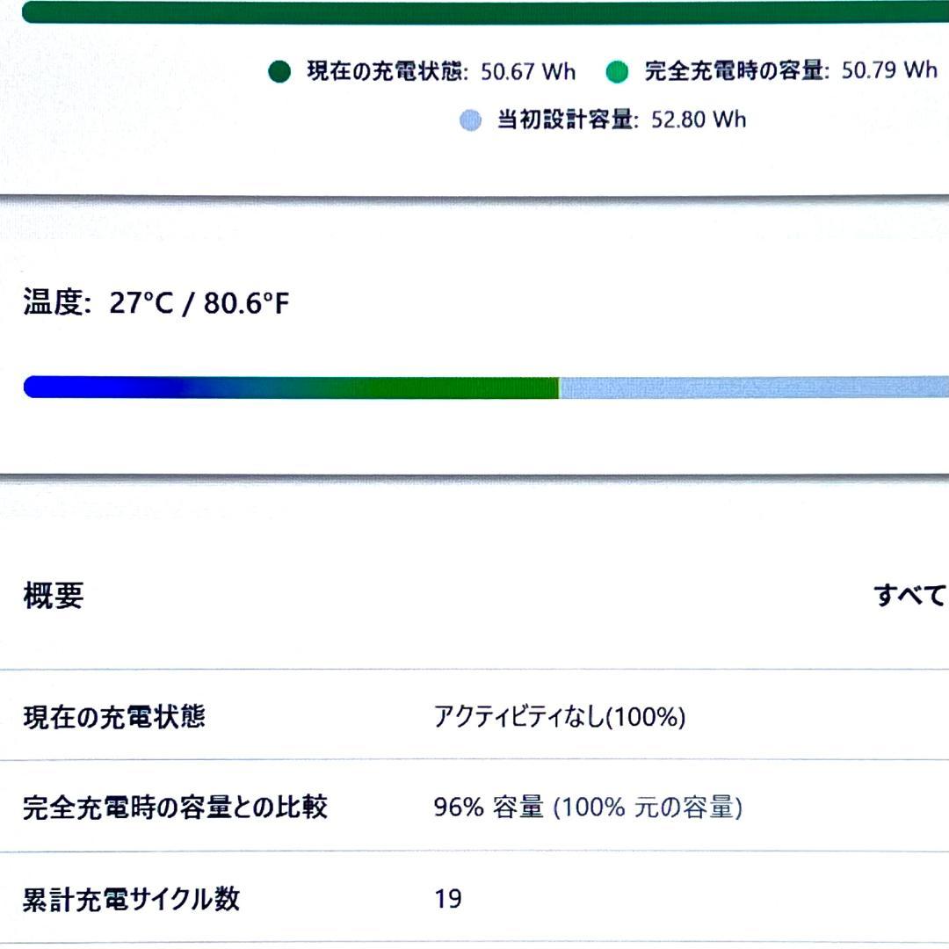
Task: Select the アクティビティなし(100%) status value
Action: point(558,716)
